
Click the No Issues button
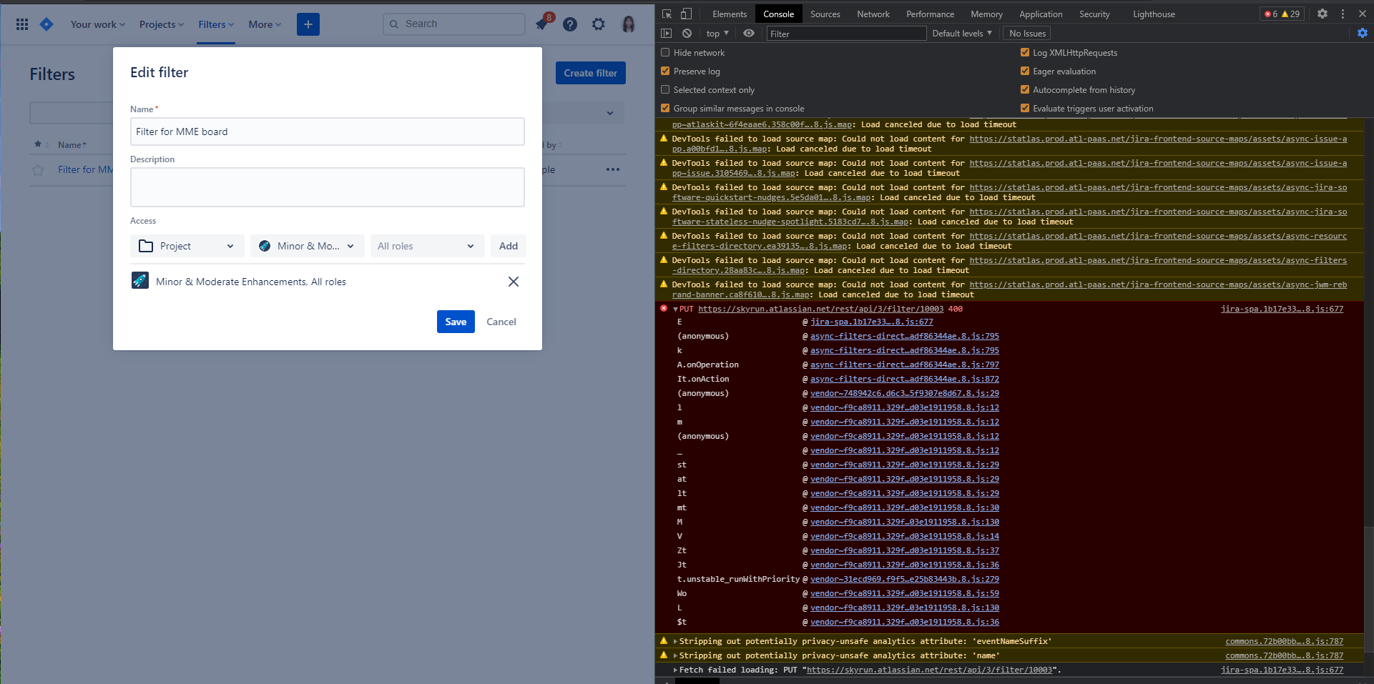(x=1028, y=33)
